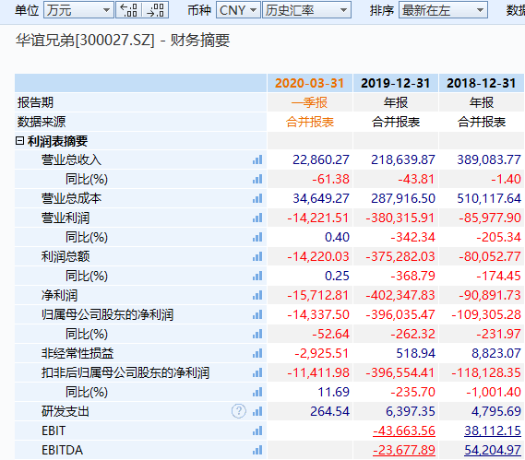Open chart icon for 营业总收入 row
This screenshot has height=460, width=525.
(257, 159)
